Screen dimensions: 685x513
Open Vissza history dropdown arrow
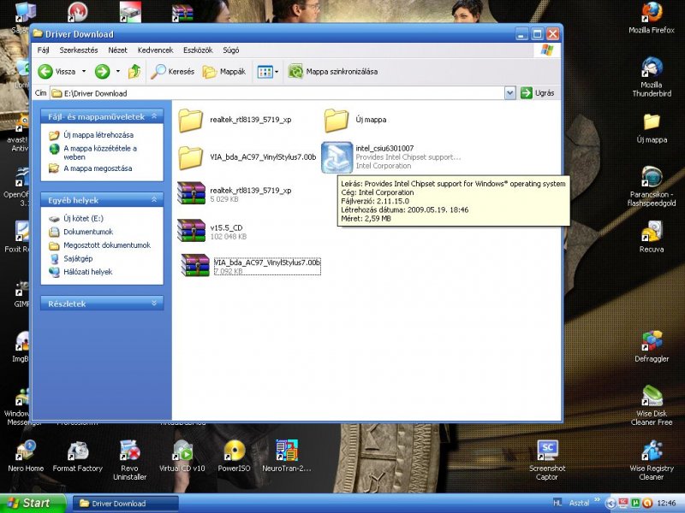tap(84, 72)
